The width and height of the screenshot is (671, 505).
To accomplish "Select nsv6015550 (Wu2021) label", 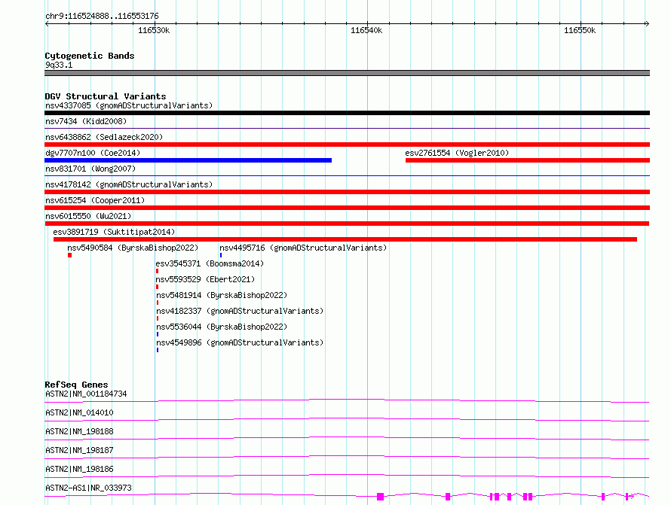I will click(88, 216).
